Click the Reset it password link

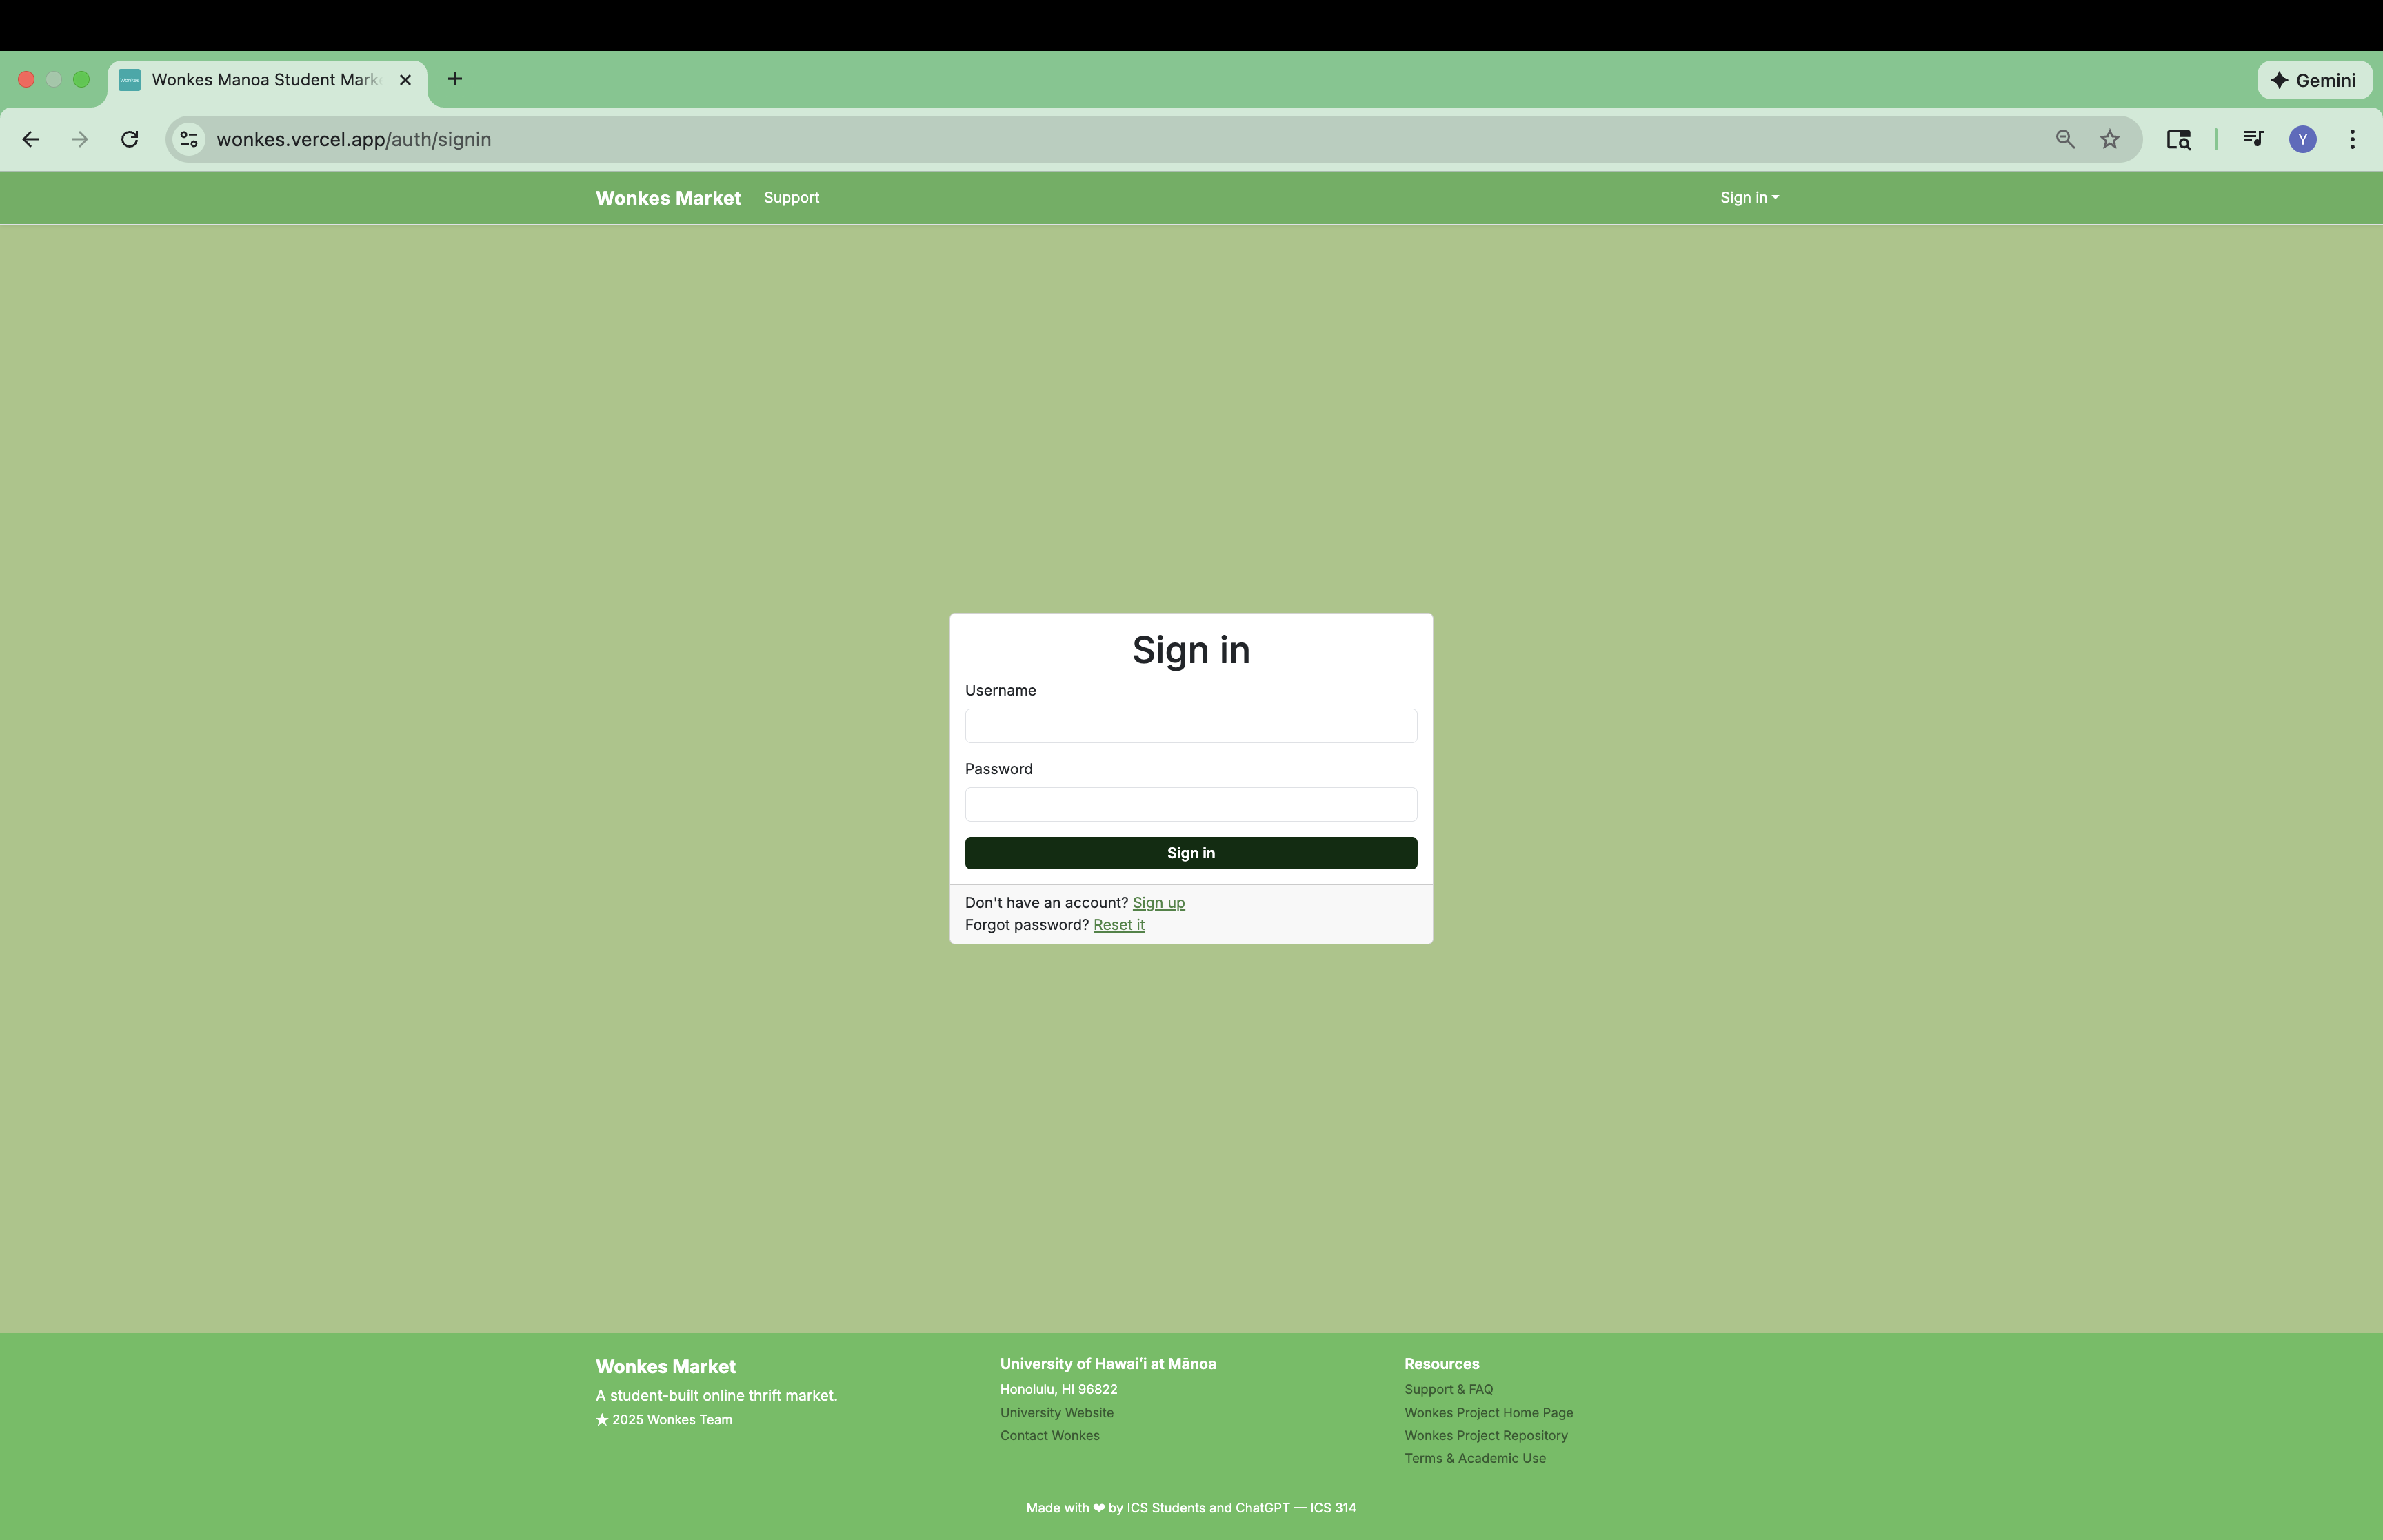coord(1118,925)
